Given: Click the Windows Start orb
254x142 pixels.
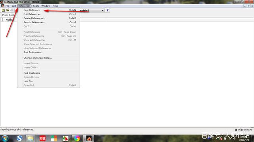Looking at the screenshot, I should [5, 138].
